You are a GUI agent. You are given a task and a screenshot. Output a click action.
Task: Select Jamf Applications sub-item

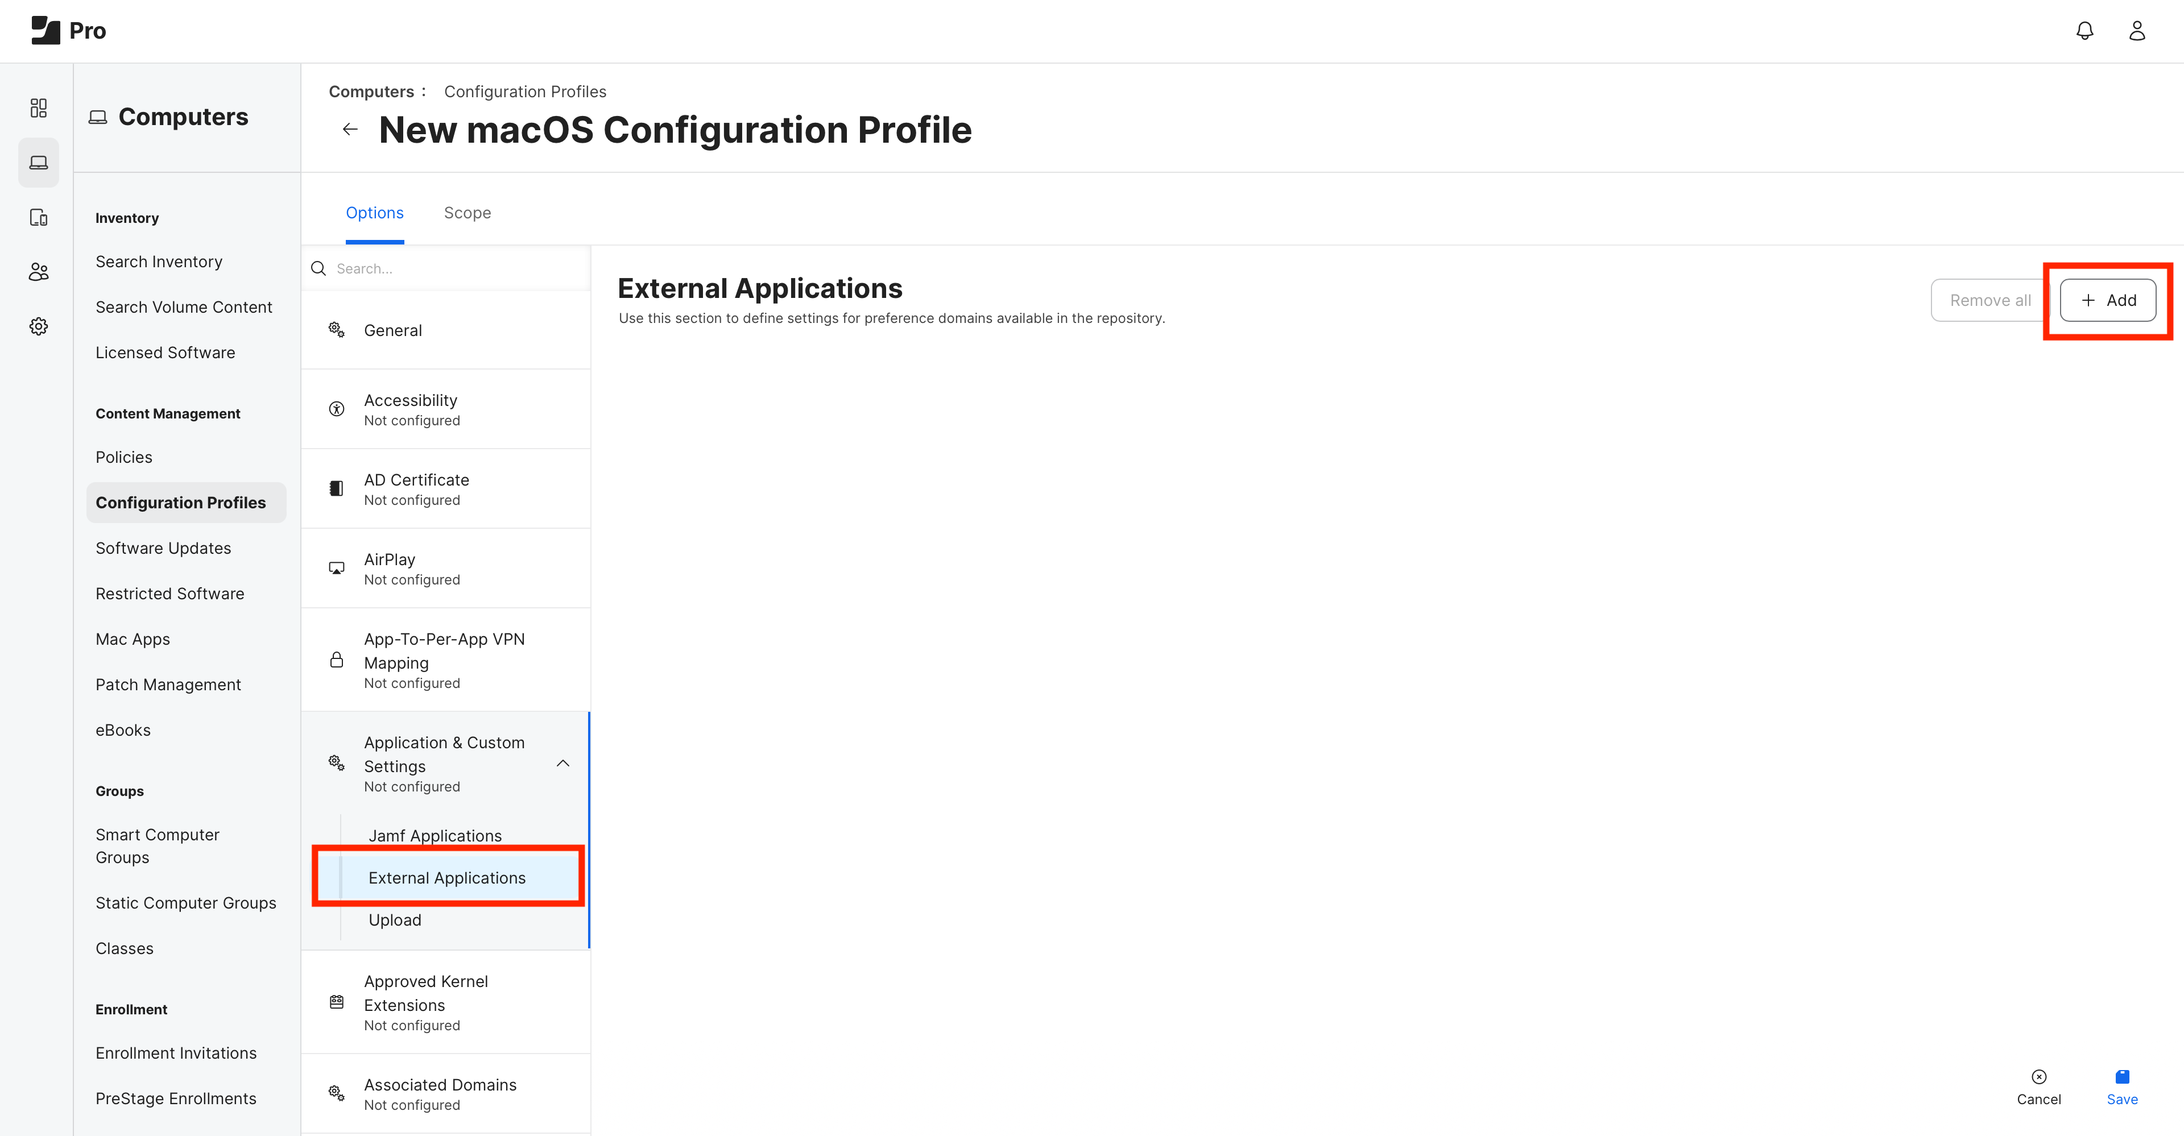click(x=435, y=836)
